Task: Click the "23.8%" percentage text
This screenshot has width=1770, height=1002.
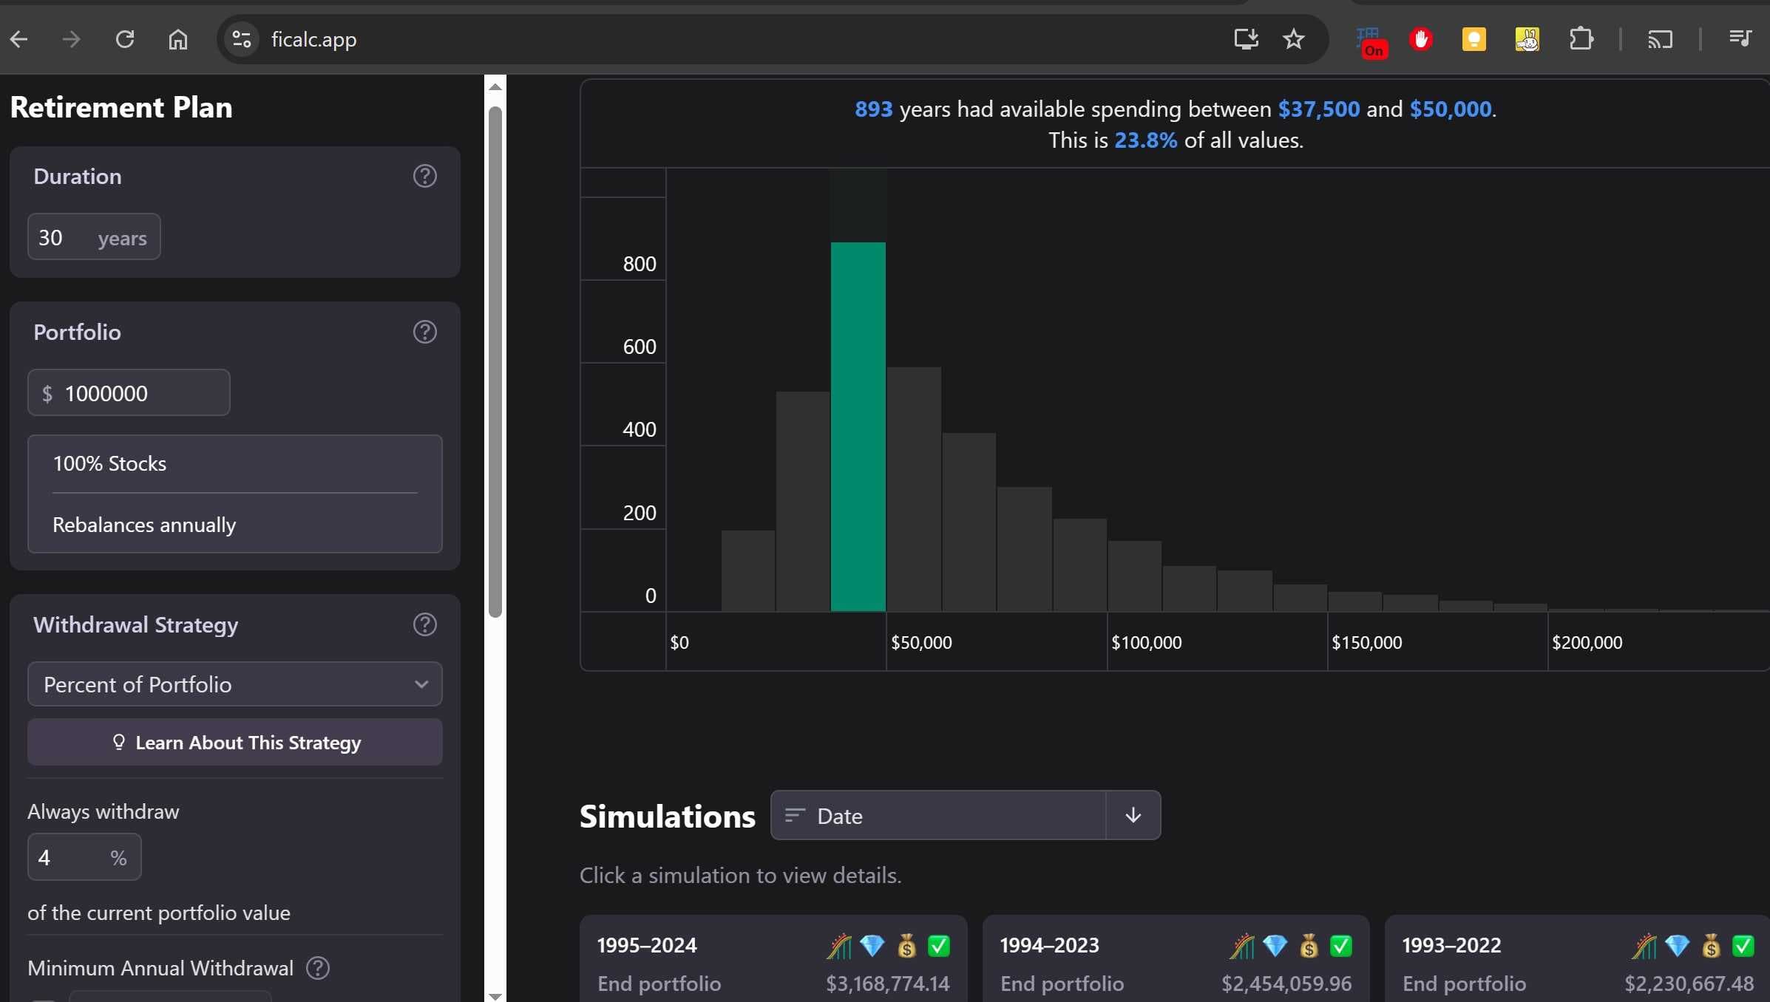Action: (1146, 140)
